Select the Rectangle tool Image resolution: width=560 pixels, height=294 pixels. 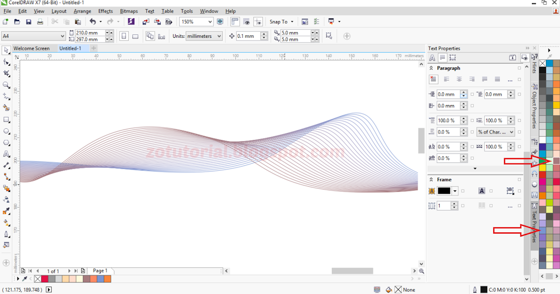(x=7, y=119)
